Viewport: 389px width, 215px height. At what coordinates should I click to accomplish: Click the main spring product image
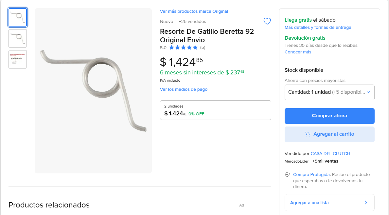pyautogui.click(x=93, y=91)
